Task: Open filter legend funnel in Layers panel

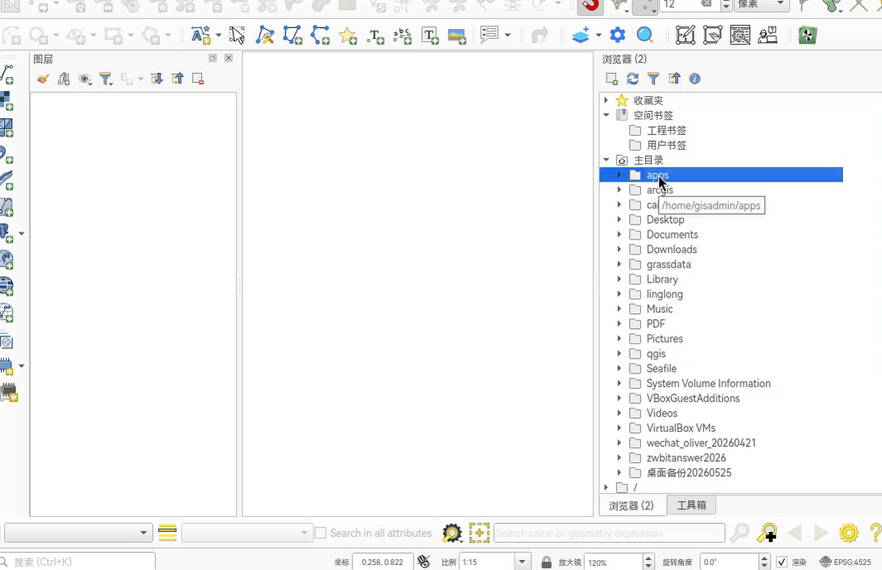Action: point(106,80)
